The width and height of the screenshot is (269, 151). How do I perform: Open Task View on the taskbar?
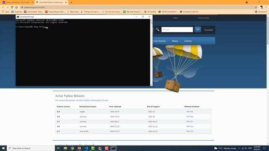(x=58, y=148)
